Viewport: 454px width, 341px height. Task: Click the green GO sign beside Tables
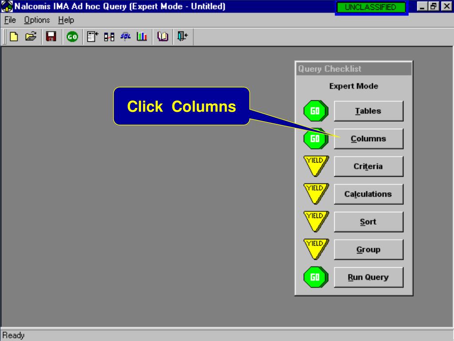pos(316,111)
